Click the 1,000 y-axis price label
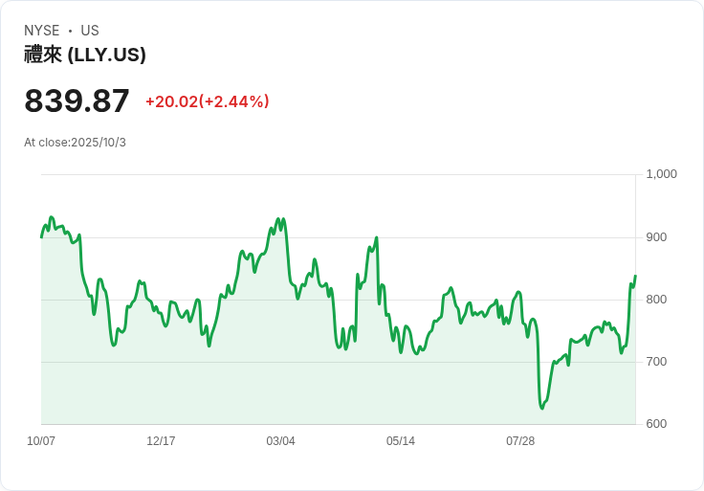Image resolution: width=704 pixels, height=491 pixels. tap(661, 174)
